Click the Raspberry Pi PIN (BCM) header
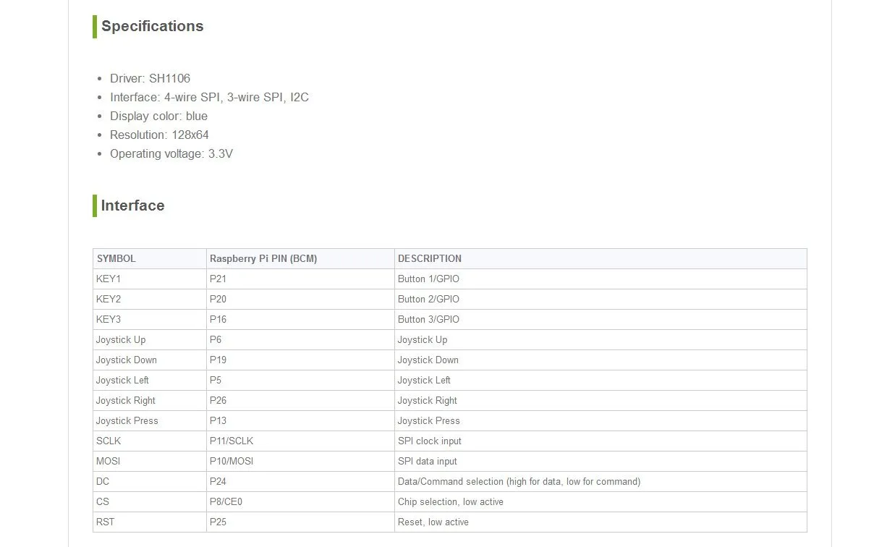Screen dimensions: 874x547 (263, 258)
